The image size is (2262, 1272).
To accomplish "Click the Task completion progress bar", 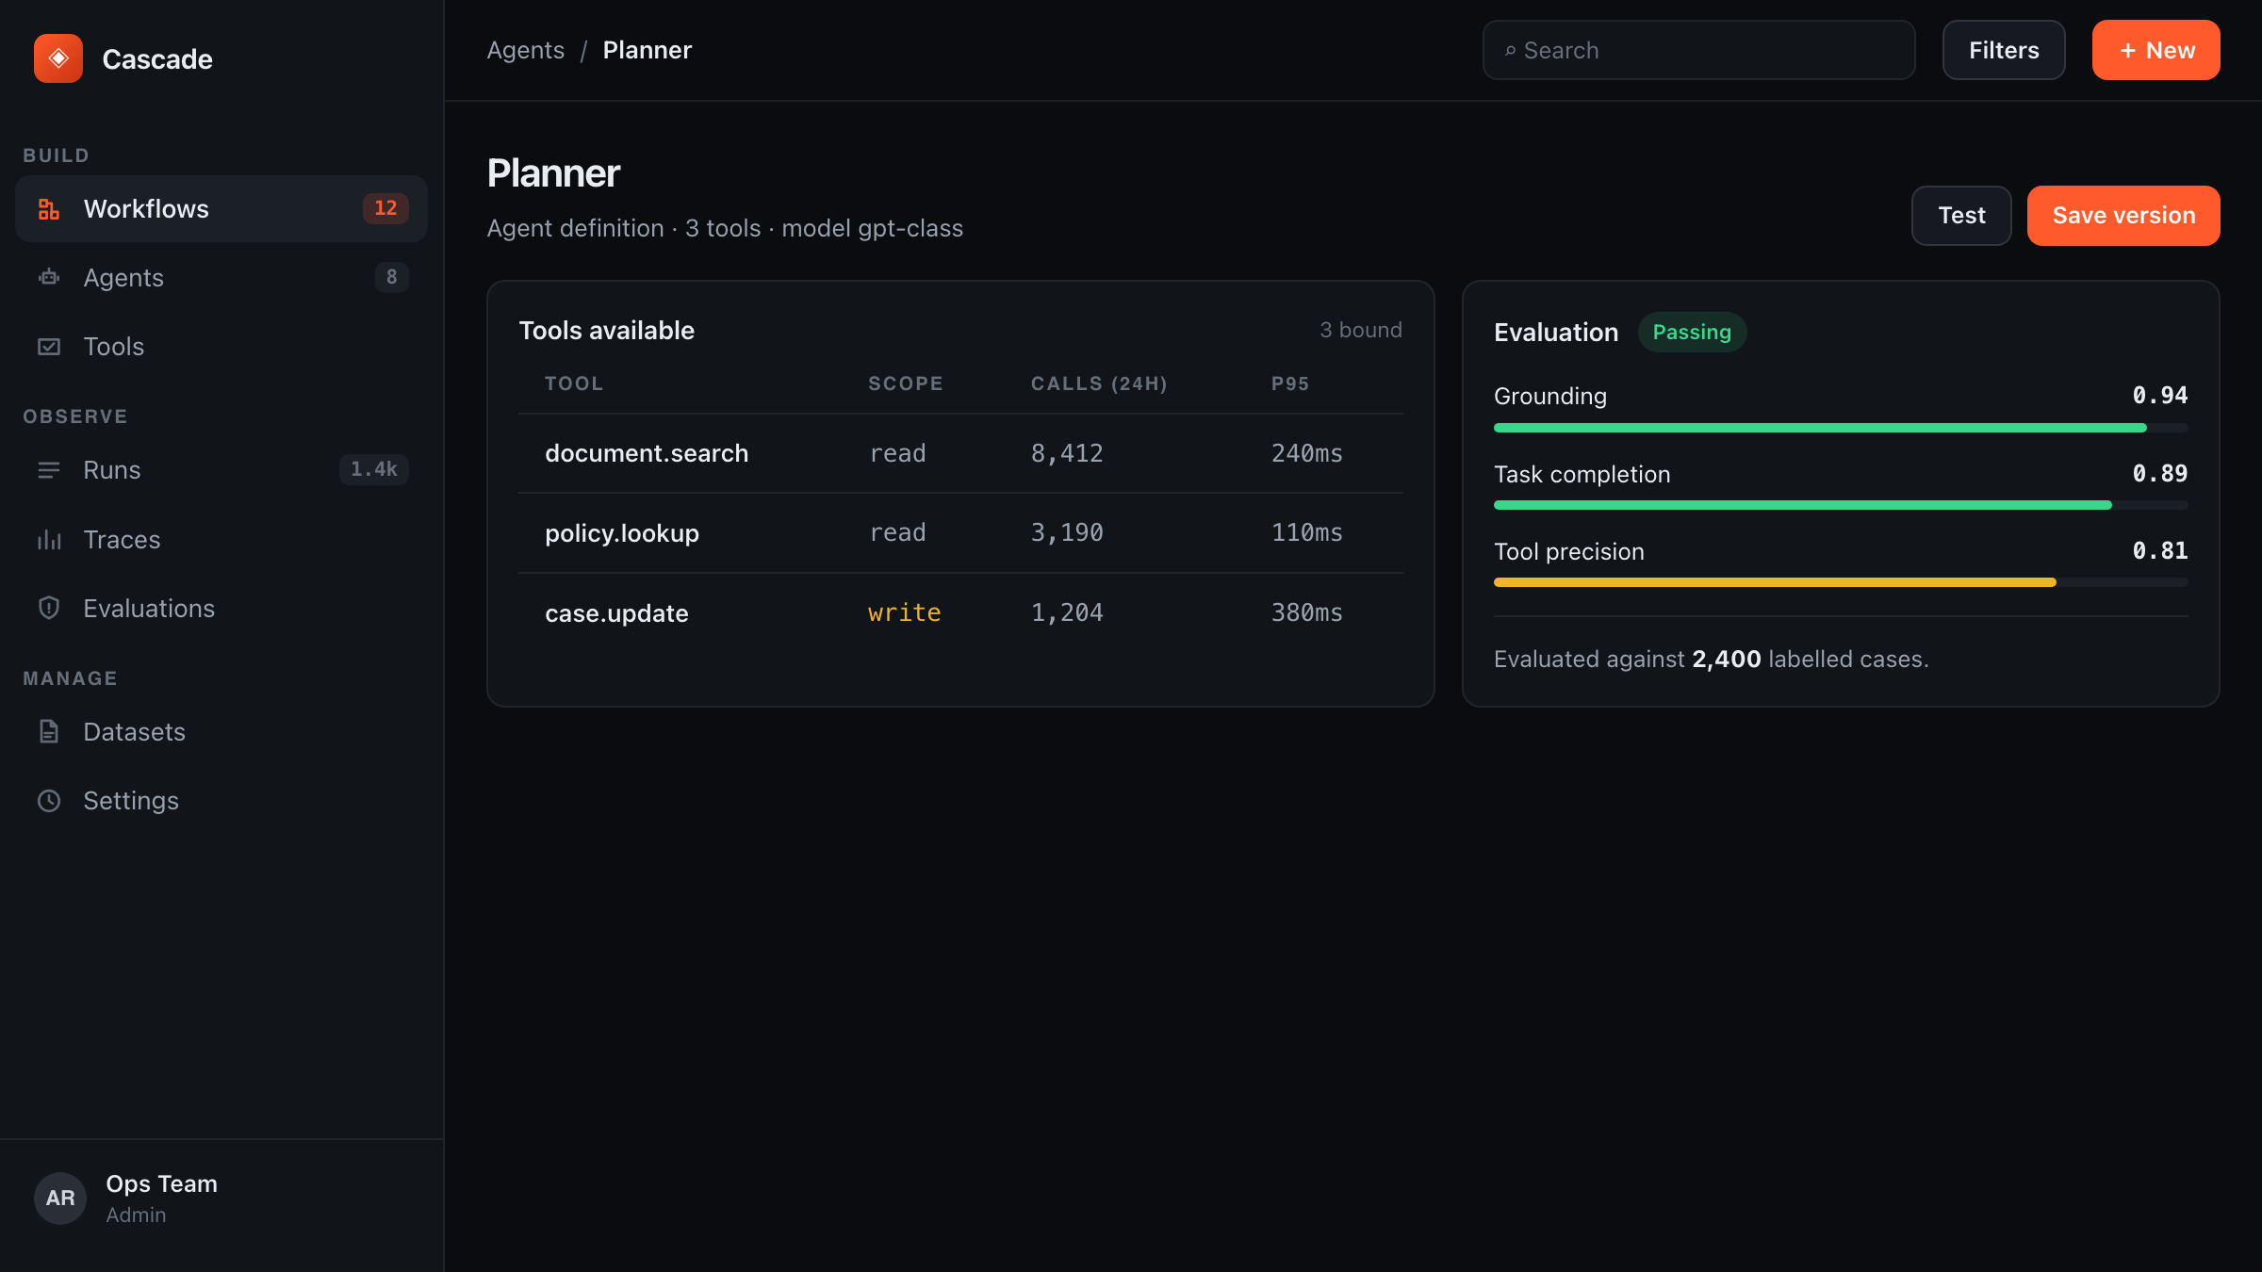I will (x=1841, y=505).
